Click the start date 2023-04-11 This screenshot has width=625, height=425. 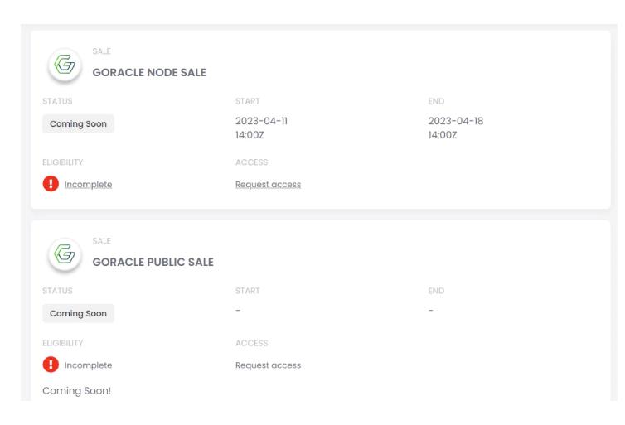coord(261,121)
